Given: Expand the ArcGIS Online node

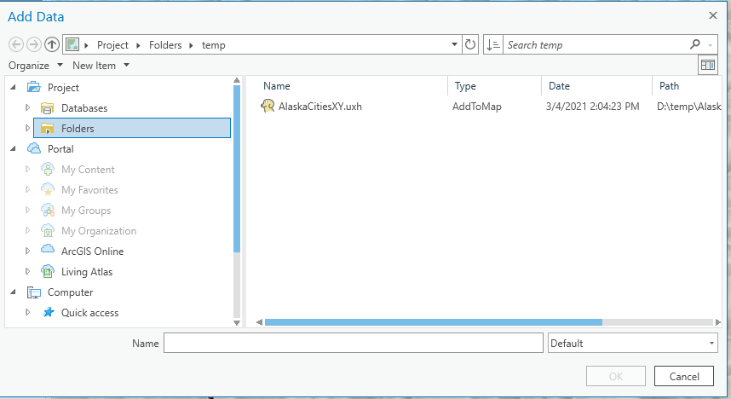Looking at the screenshot, I should tap(27, 251).
